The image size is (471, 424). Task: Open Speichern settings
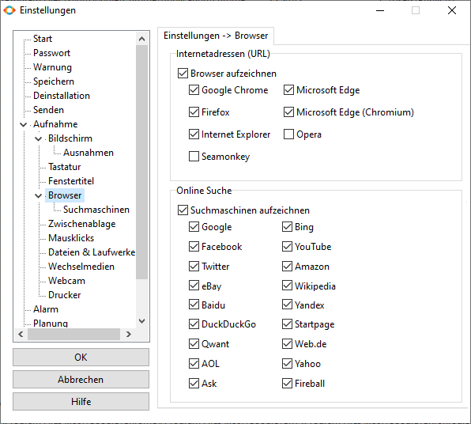pos(54,81)
